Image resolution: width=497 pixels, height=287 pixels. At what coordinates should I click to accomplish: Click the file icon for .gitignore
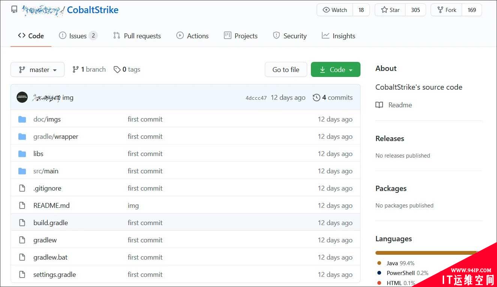(x=22, y=188)
